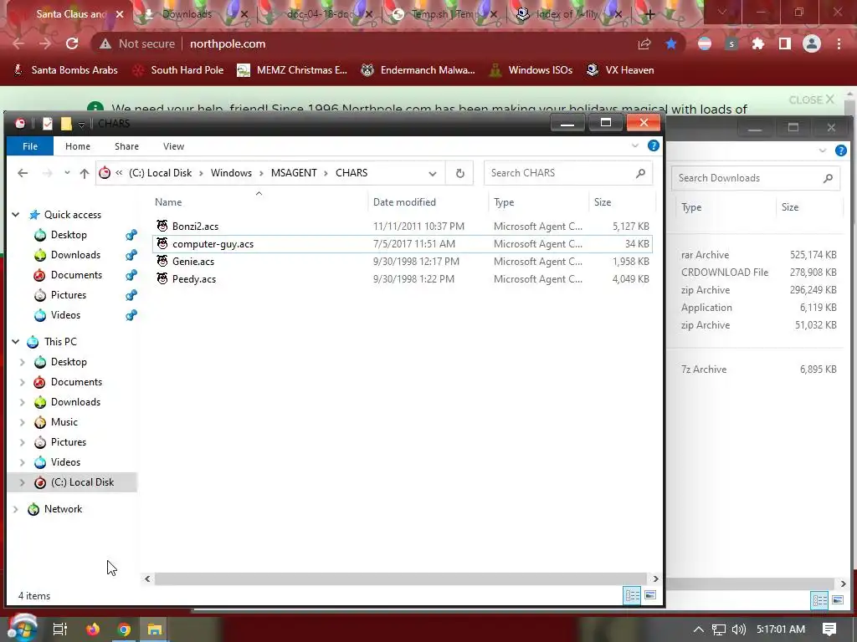Screen dimensions: 857x642
Task: Open notification center icon
Action: (x=829, y=629)
